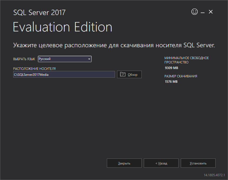Start installation with the Установить button
228x180 pixels.
click(198, 163)
